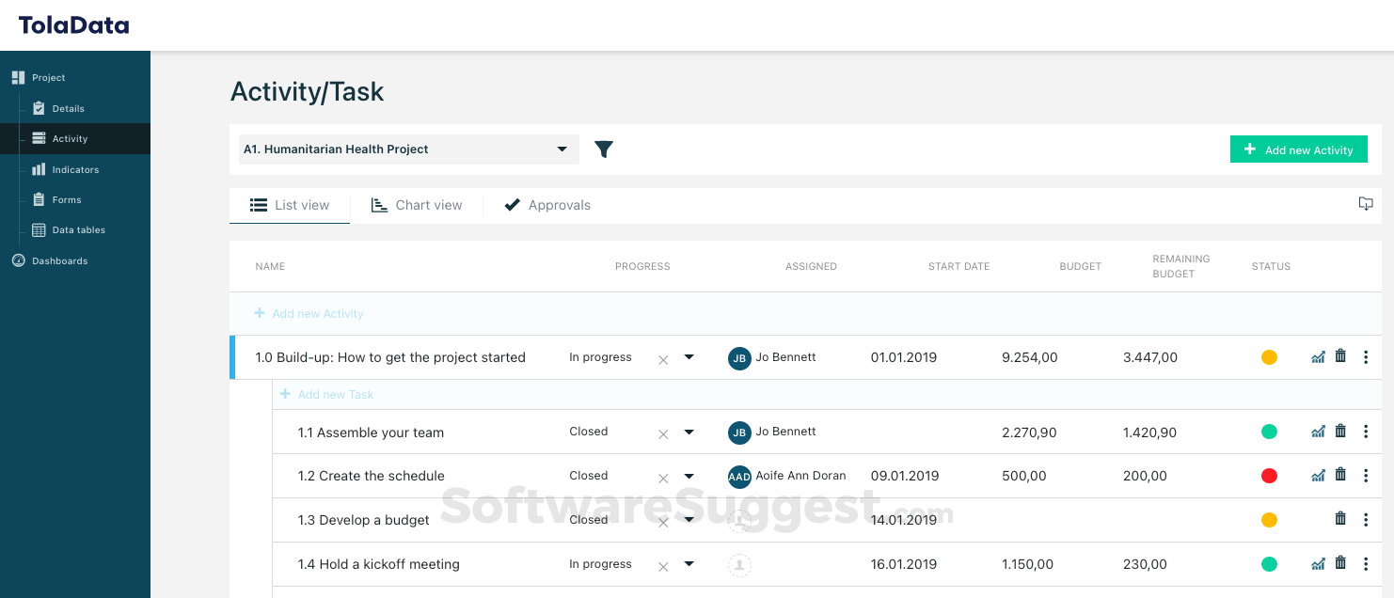Click the red status indicator on 1.2 Create the schedule
This screenshot has height=598, width=1394.
(x=1269, y=476)
